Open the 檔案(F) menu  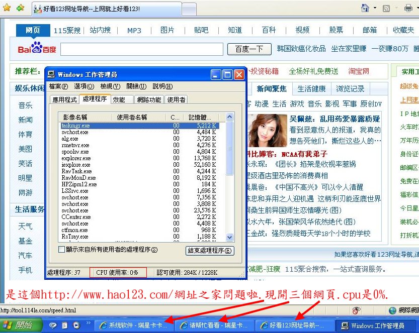[x=58, y=86]
